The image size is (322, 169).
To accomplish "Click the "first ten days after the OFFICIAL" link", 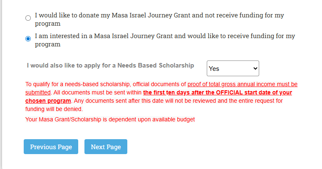I will 217,92.
